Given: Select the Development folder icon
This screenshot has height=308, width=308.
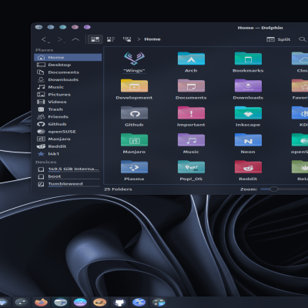Looking at the screenshot, I should point(134,85).
